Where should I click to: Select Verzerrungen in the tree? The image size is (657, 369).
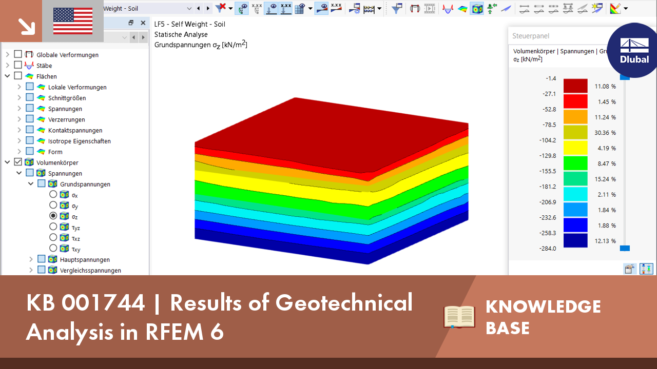coord(67,119)
